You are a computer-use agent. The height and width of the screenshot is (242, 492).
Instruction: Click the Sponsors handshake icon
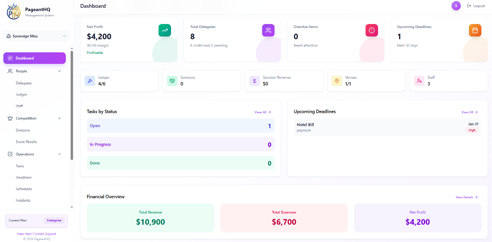(172, 81)
